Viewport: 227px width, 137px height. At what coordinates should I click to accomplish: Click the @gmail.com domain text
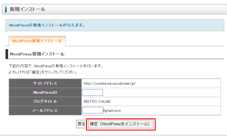tap(112, 111)
